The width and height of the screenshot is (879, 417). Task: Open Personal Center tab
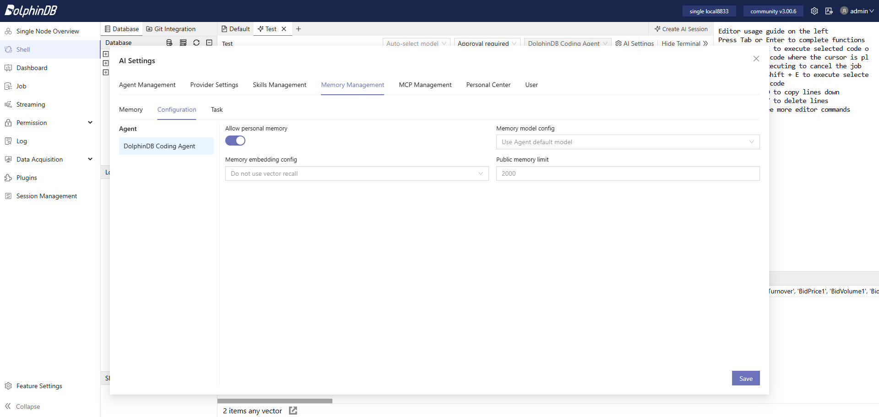click(x=488, y=85)
